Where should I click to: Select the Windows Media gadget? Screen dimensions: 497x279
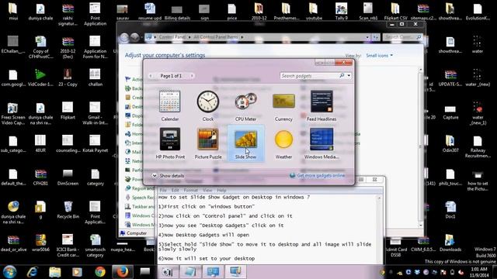321,143
